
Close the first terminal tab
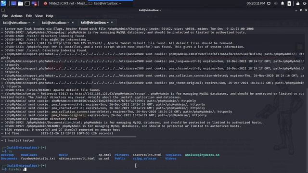click(34, 23)
